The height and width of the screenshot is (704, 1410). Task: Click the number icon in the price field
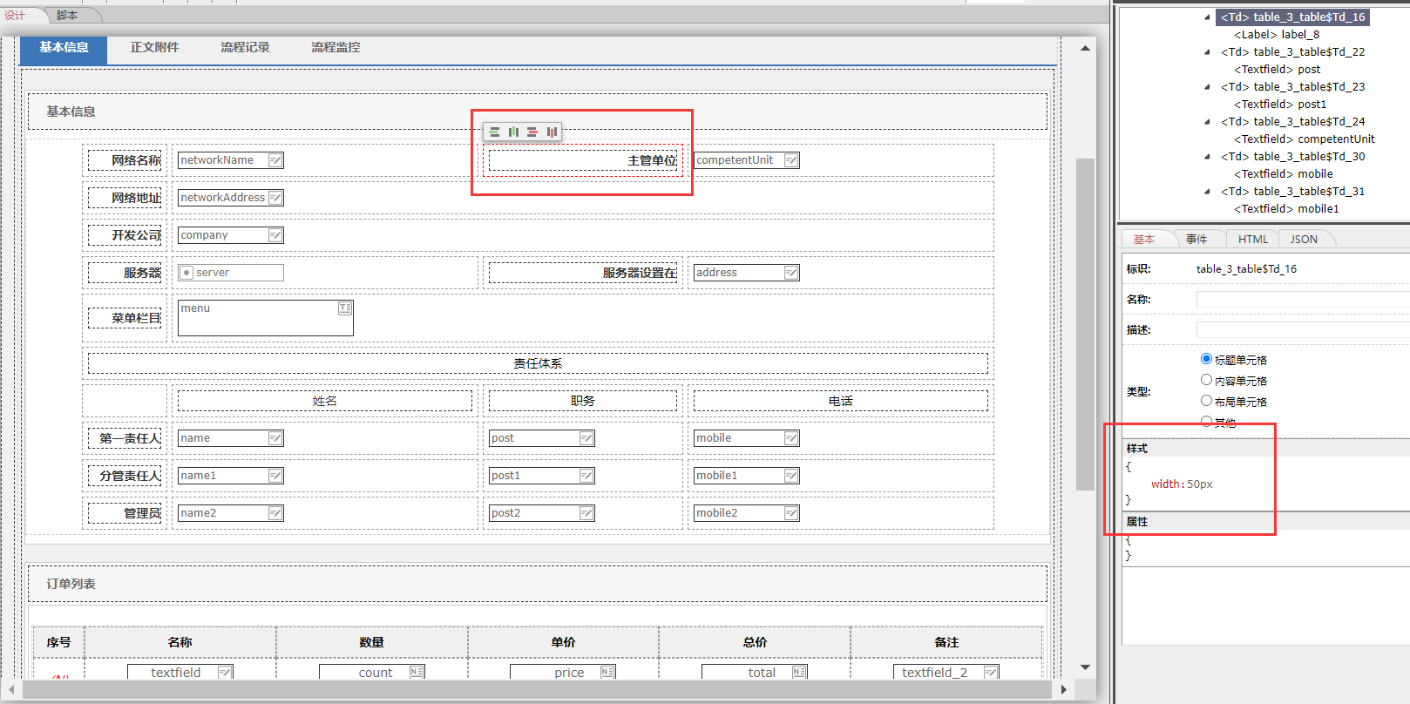[x=607, y=672]
